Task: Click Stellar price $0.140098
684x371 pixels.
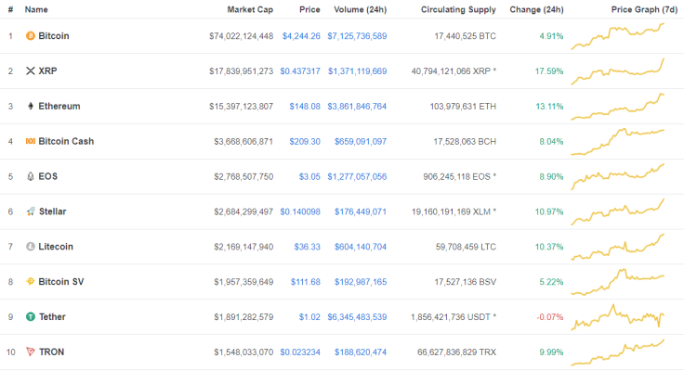Action: point(300,211)
